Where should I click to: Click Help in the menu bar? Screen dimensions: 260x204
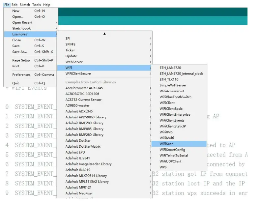click(47, 5)
